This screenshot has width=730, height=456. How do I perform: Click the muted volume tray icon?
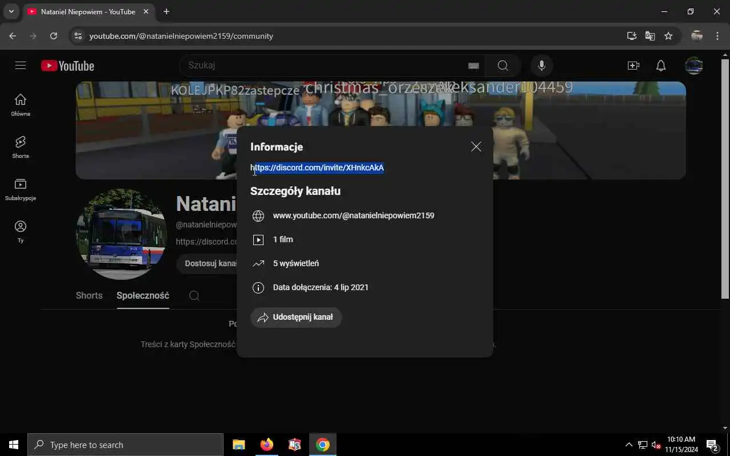click(x=656, y=445)
